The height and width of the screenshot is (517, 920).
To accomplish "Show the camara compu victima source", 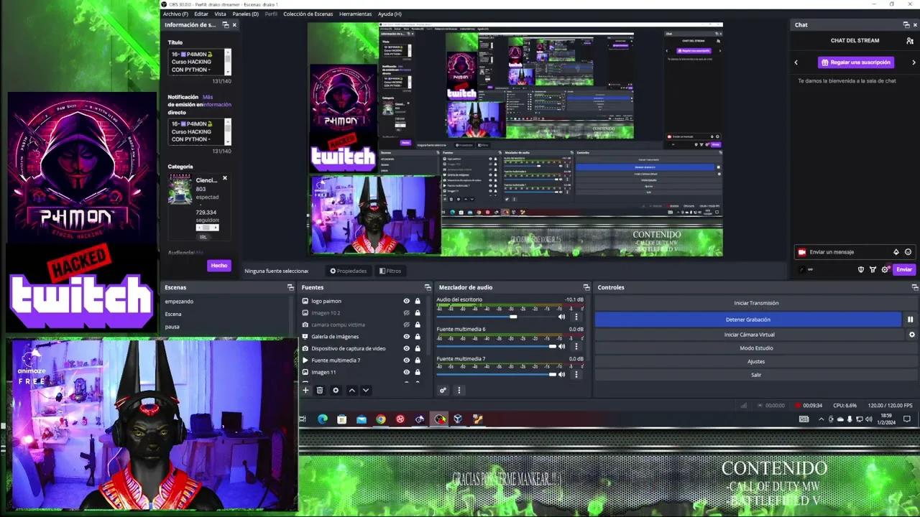I will [x=406, y=325].
